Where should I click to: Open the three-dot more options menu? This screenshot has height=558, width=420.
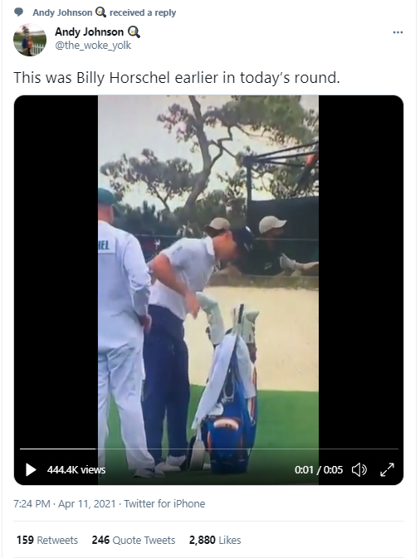point(398,32)
